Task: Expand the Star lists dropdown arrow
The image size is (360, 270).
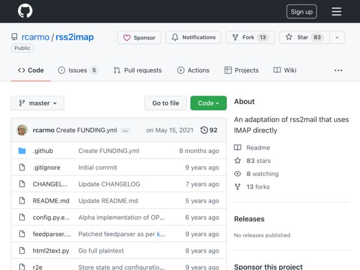Action: point(337,38)
